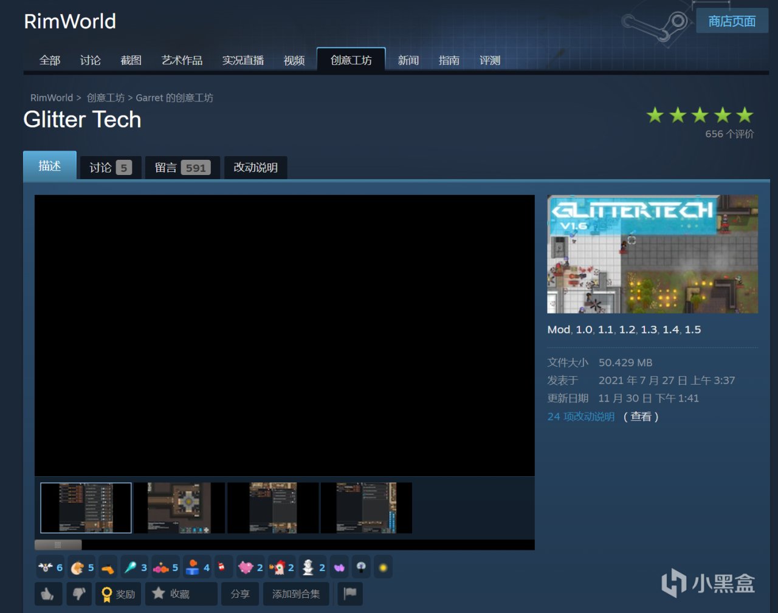The height and width of the screenshot is (613, 778).
Task: Select the 评测 reviews tab
Action: click(x=490, y=60)
